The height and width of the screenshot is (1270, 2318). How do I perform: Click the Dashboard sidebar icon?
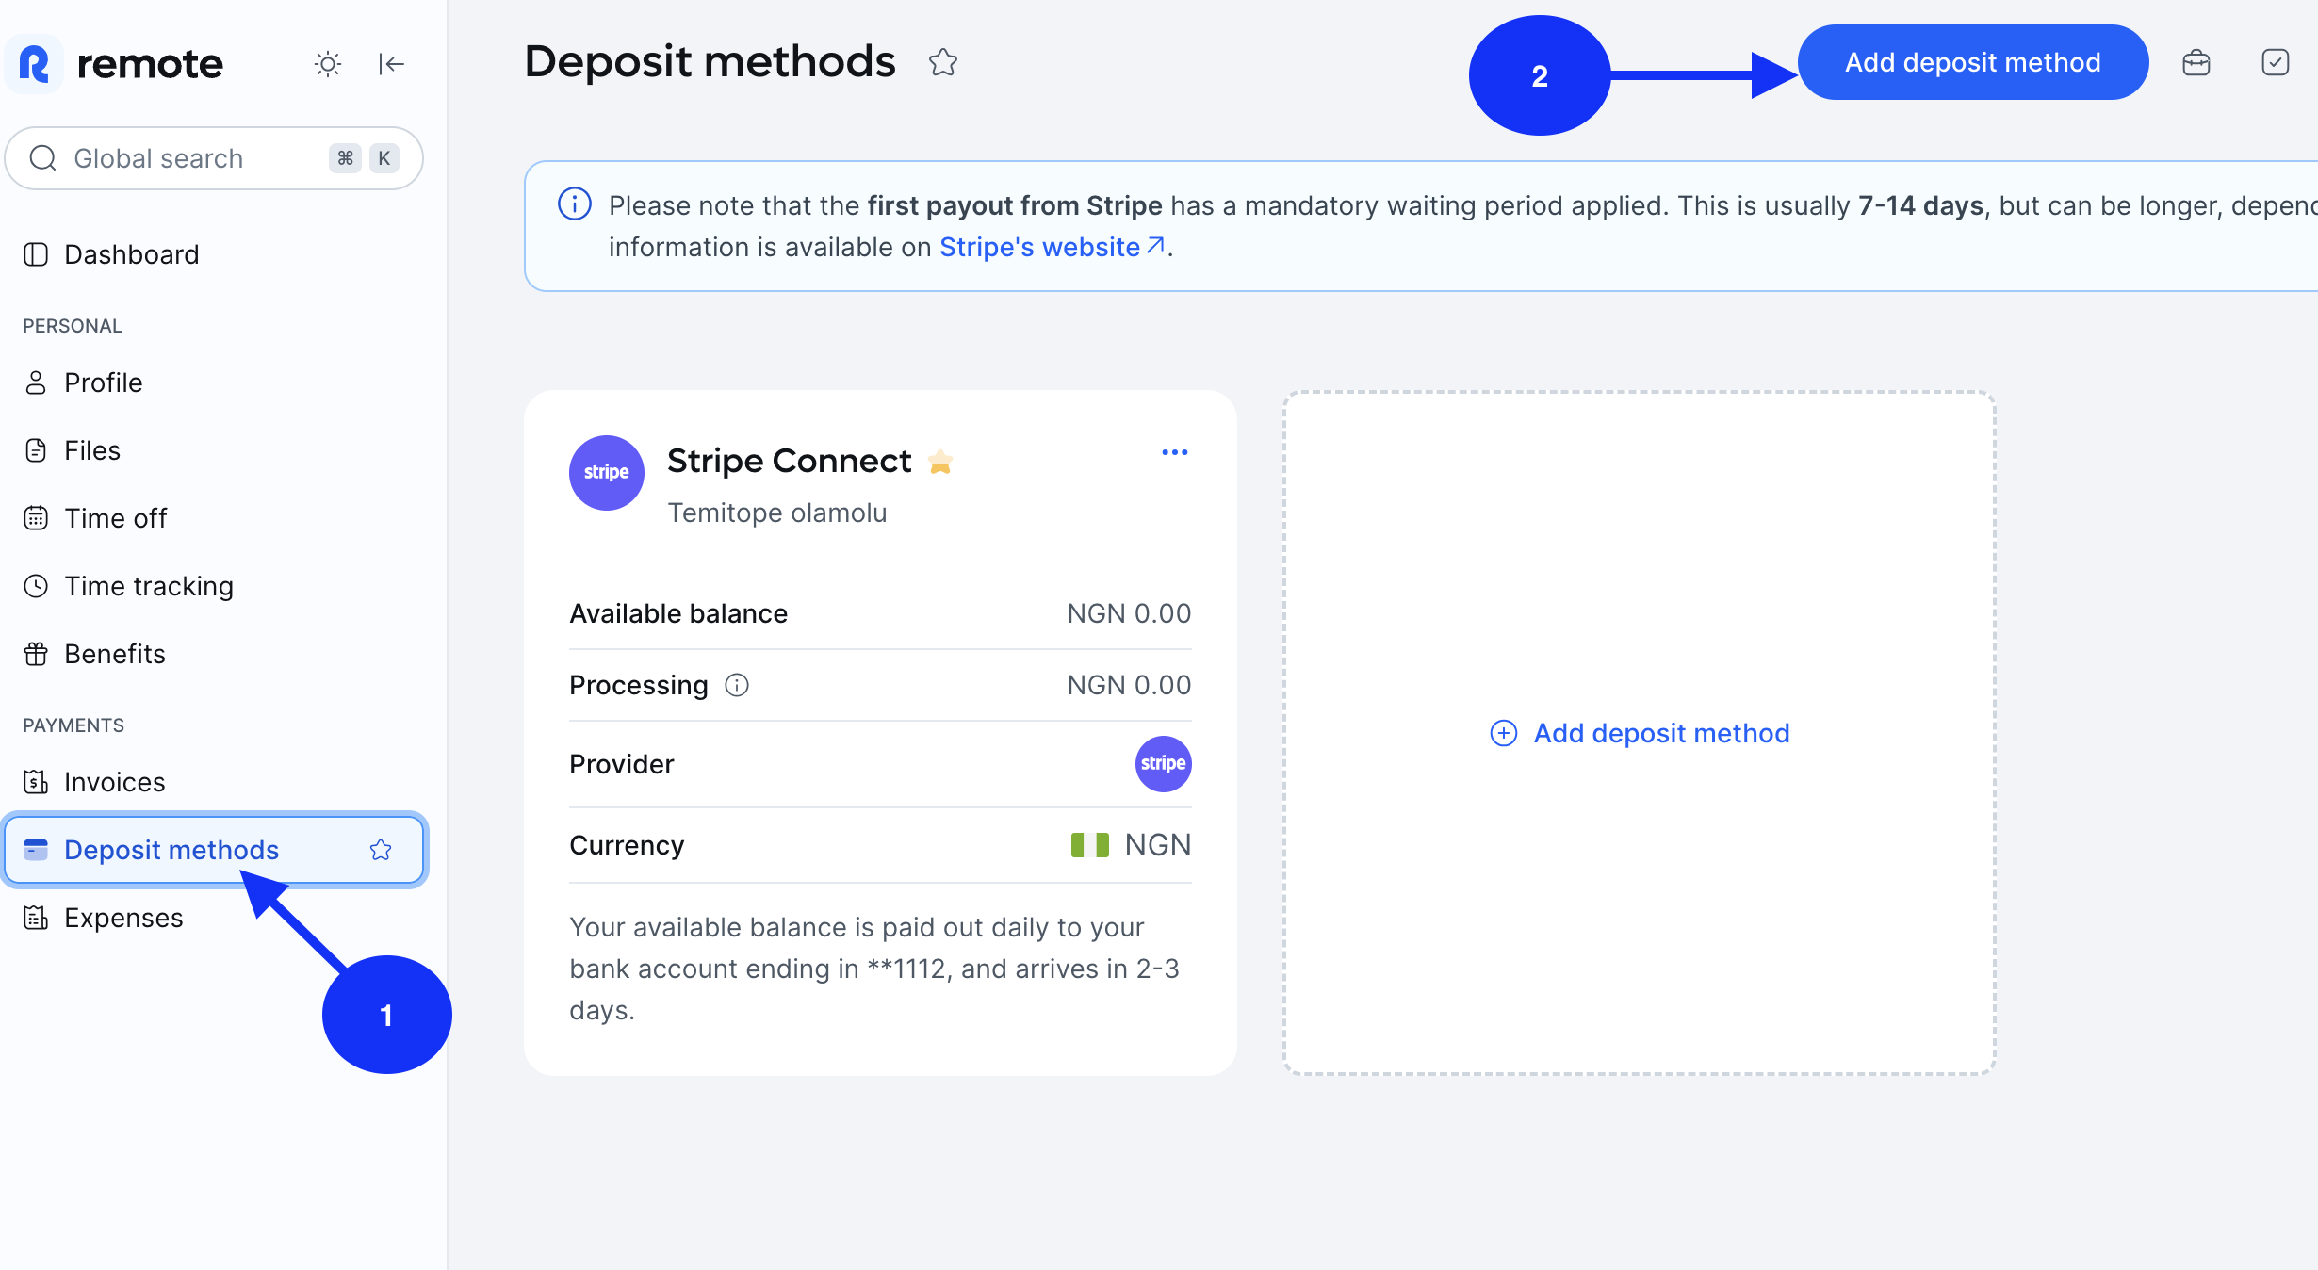(x=36, y=254)
